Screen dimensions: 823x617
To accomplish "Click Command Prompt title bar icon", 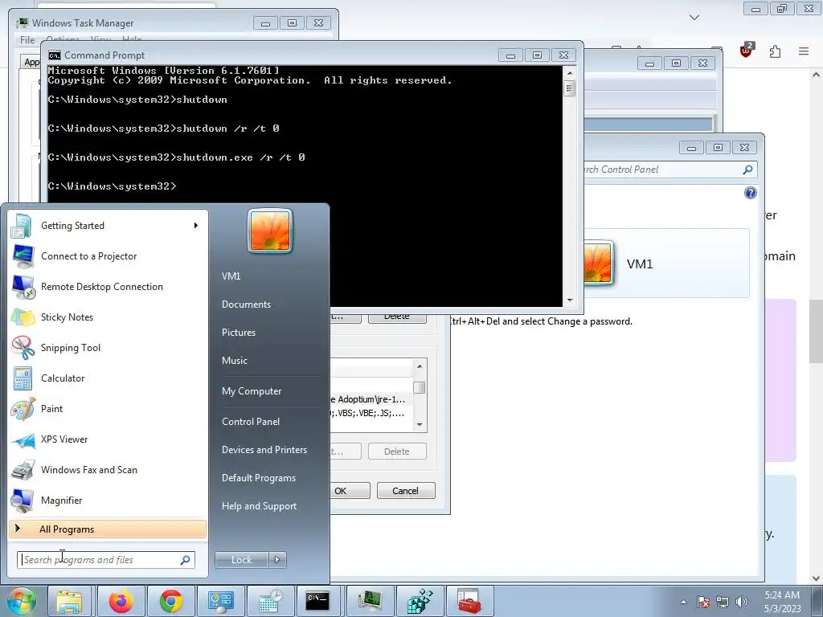I will pos(54,55).
